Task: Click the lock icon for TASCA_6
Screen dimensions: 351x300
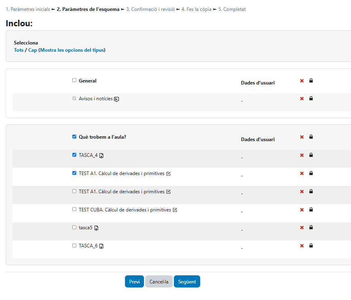Action: tap(311, 245)
